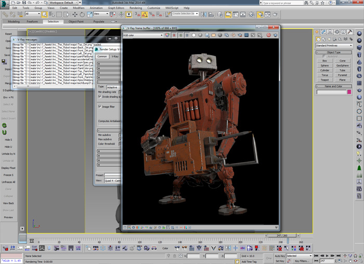Open the Standard Primitives dropdown
364x264 pixels.
[x=333, y=46]
